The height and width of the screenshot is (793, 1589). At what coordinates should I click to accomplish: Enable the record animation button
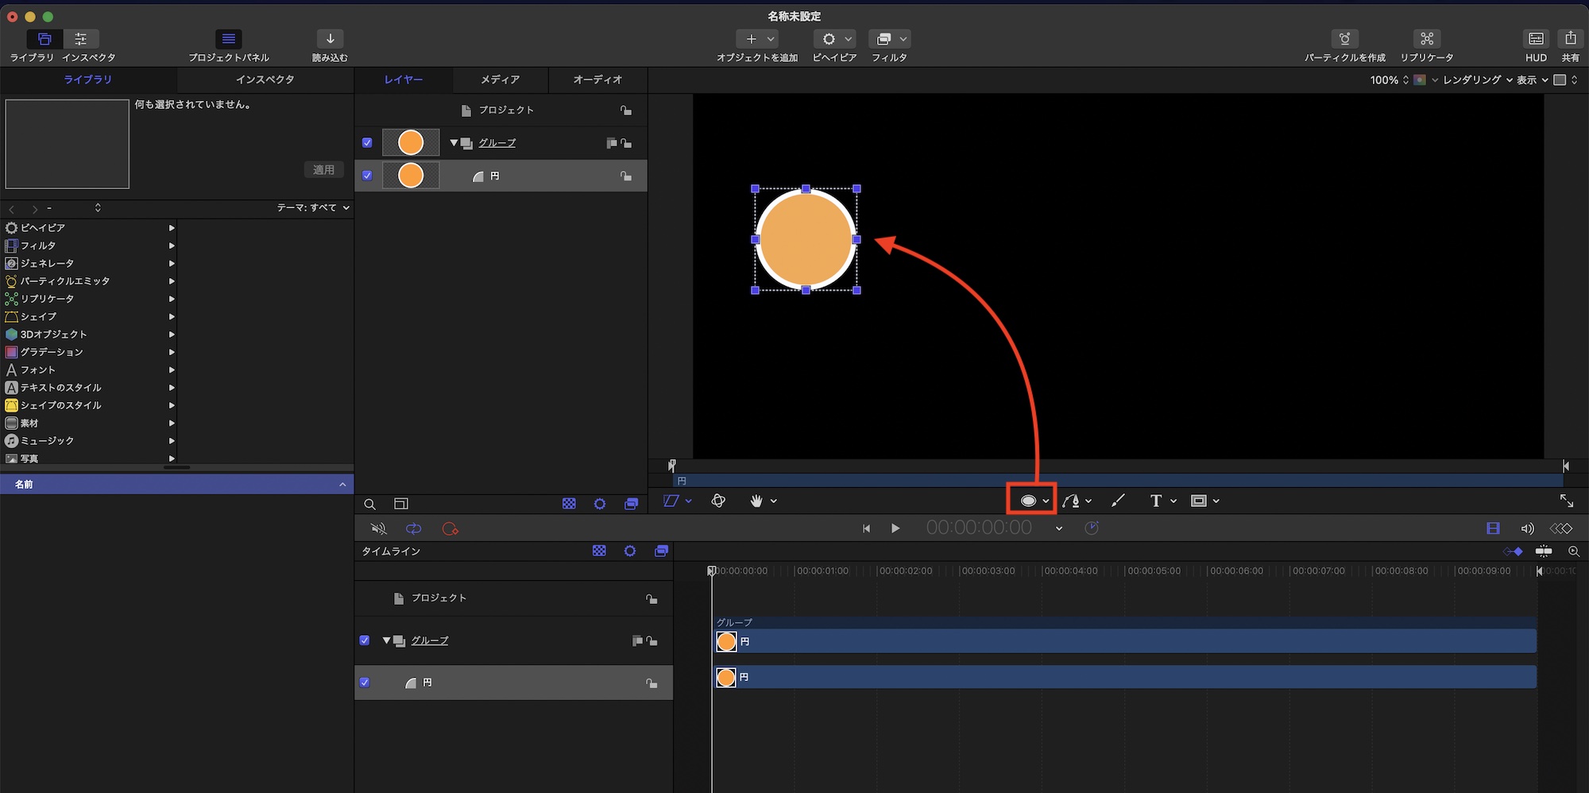(450, 529)
